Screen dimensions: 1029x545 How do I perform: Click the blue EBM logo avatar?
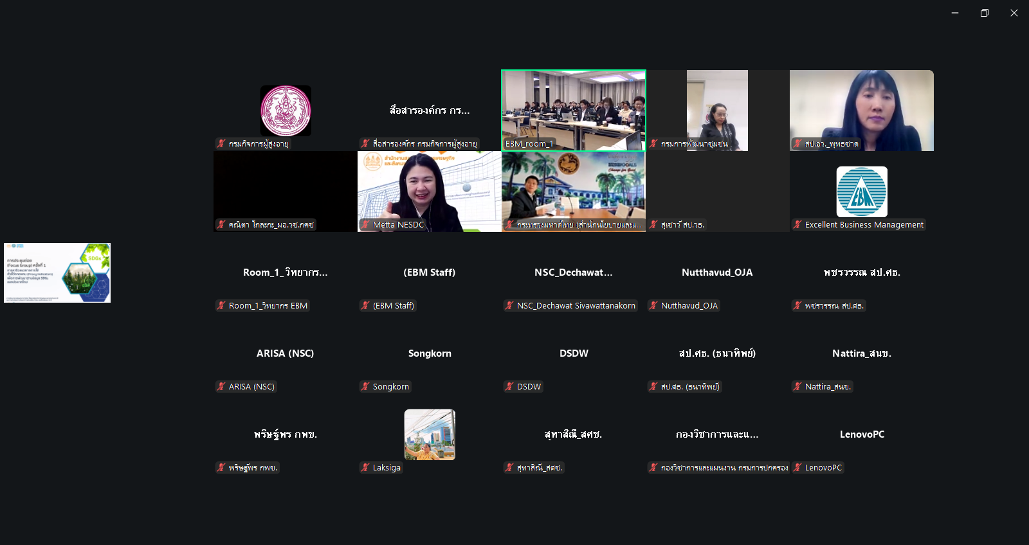point(862,192)
